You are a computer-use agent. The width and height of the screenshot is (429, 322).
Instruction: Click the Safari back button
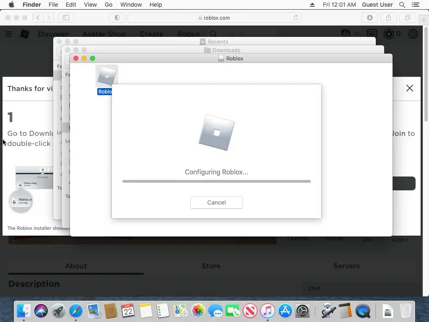(38, 18)
